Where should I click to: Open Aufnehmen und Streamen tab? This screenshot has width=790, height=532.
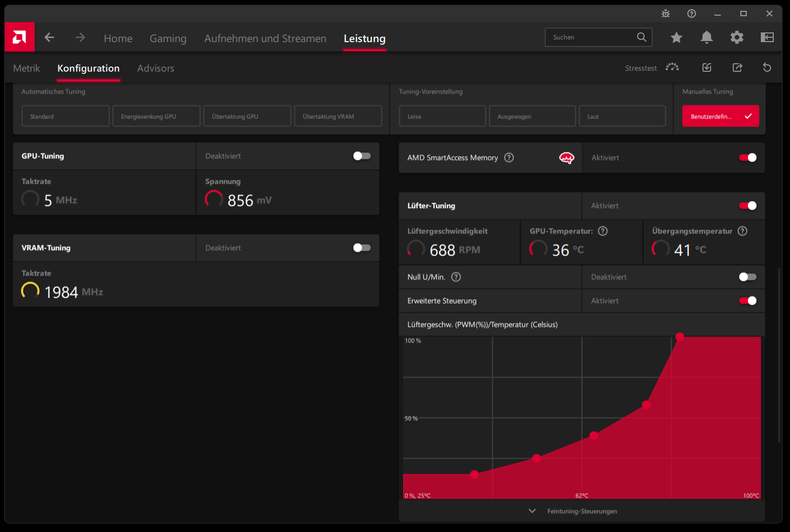click(x=265, y=38)
